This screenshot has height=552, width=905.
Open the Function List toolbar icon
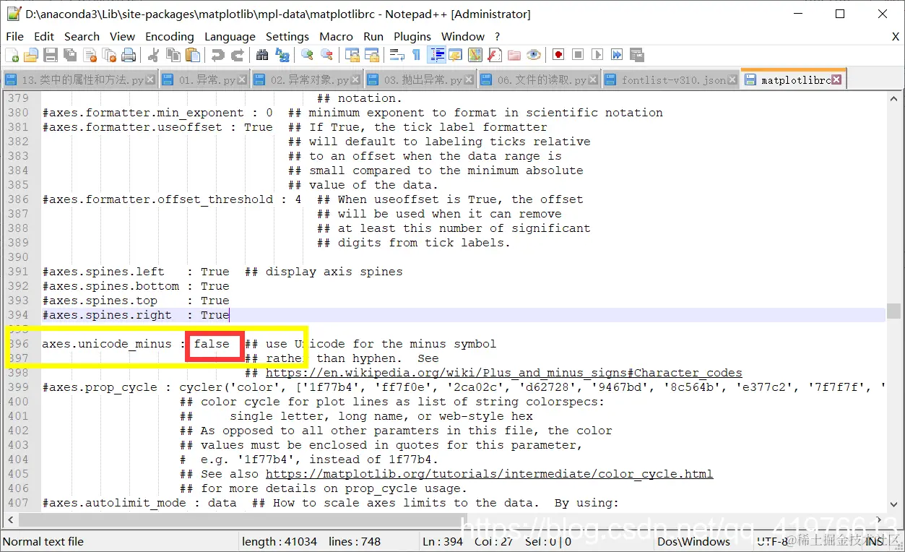[x=495, y=55]
